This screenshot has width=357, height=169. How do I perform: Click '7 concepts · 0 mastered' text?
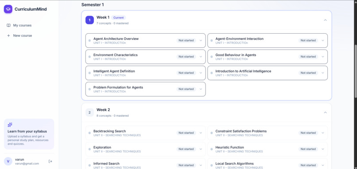click(113, 23)
